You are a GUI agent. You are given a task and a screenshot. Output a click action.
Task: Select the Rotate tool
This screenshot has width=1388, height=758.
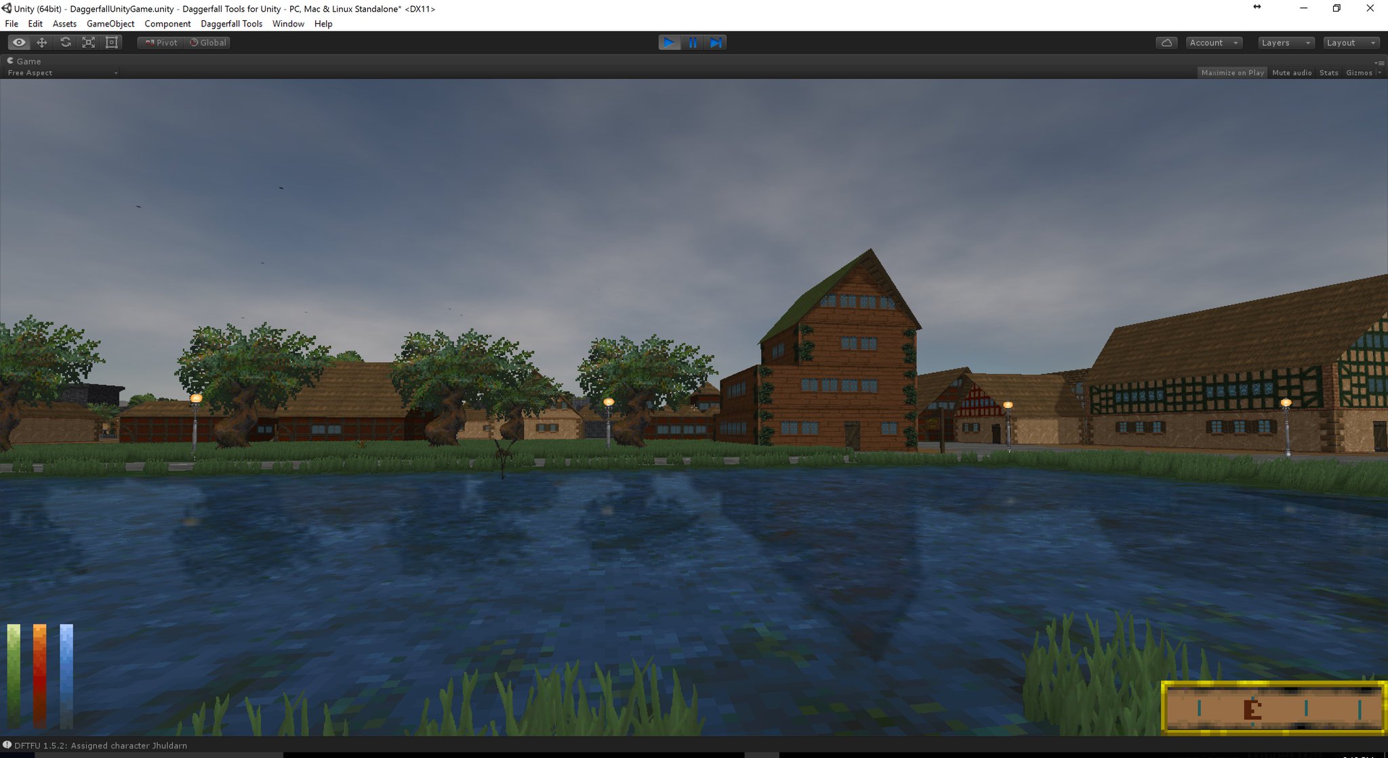coord(66,42)
